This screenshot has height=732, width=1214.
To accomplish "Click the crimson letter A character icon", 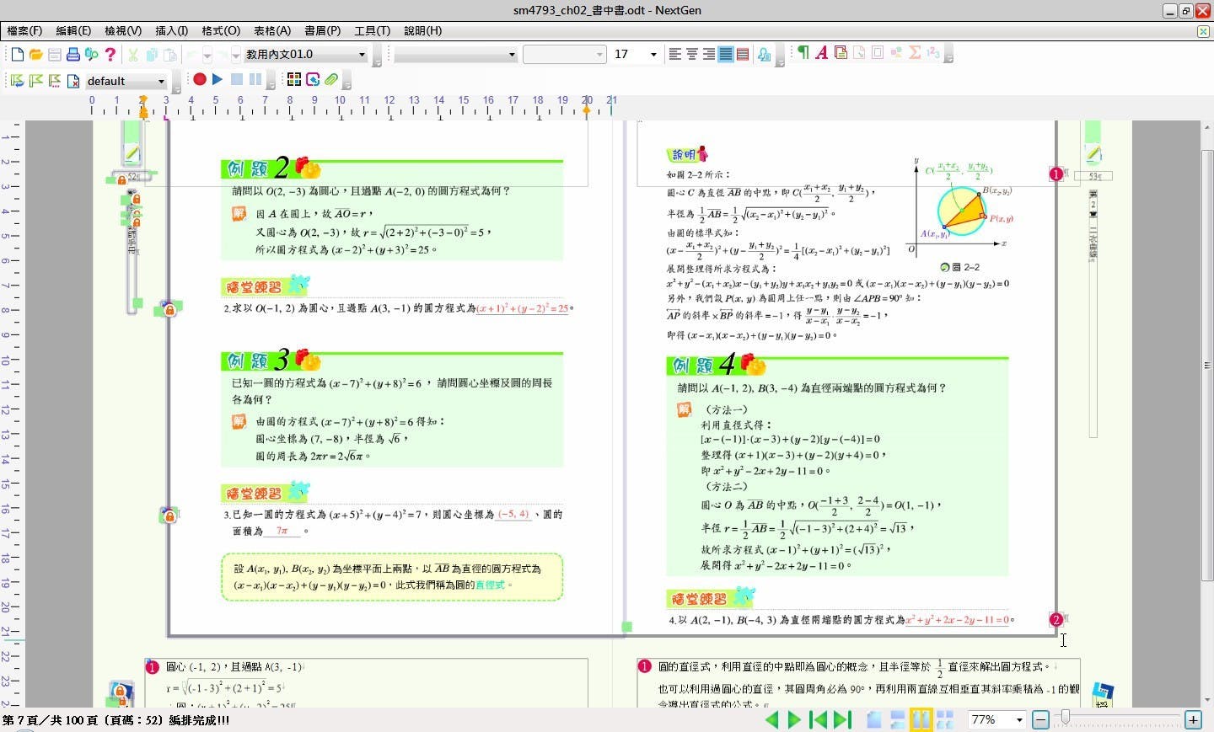I will [x=821, y=53].
